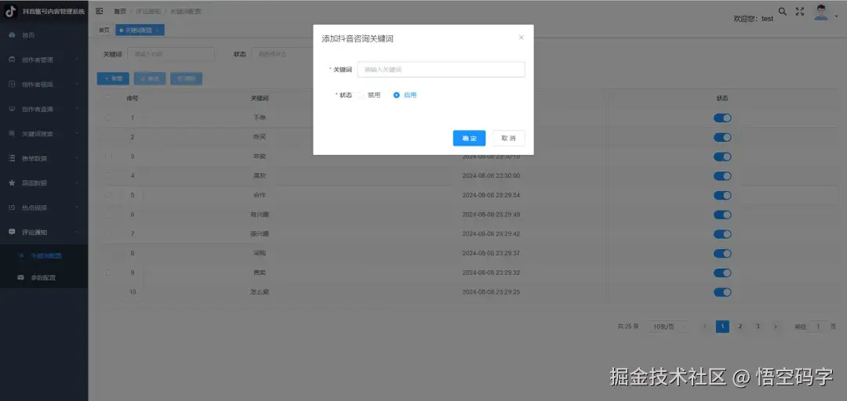Go to pagination page 2

pos(740,327)
